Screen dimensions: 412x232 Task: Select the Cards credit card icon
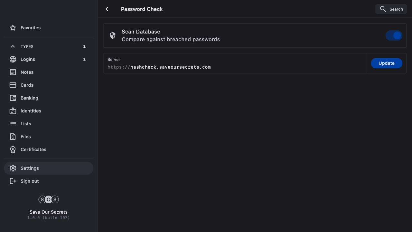pyautogui.click(x=13, y=85)
